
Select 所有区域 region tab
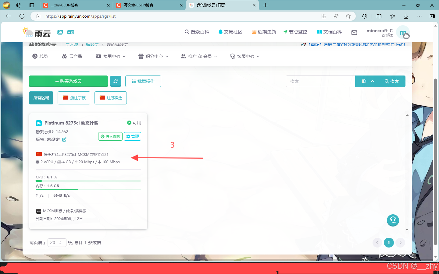41,98
